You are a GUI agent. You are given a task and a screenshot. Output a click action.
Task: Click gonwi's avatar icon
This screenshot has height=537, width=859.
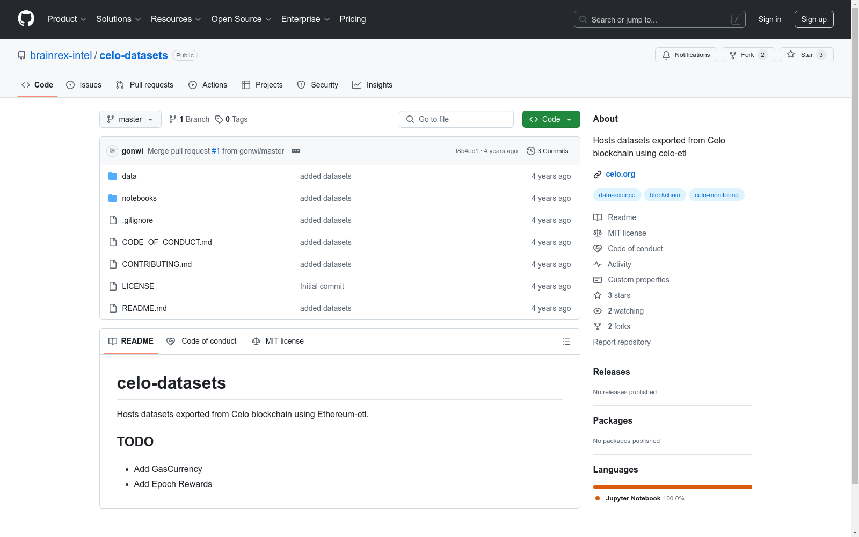112,151
